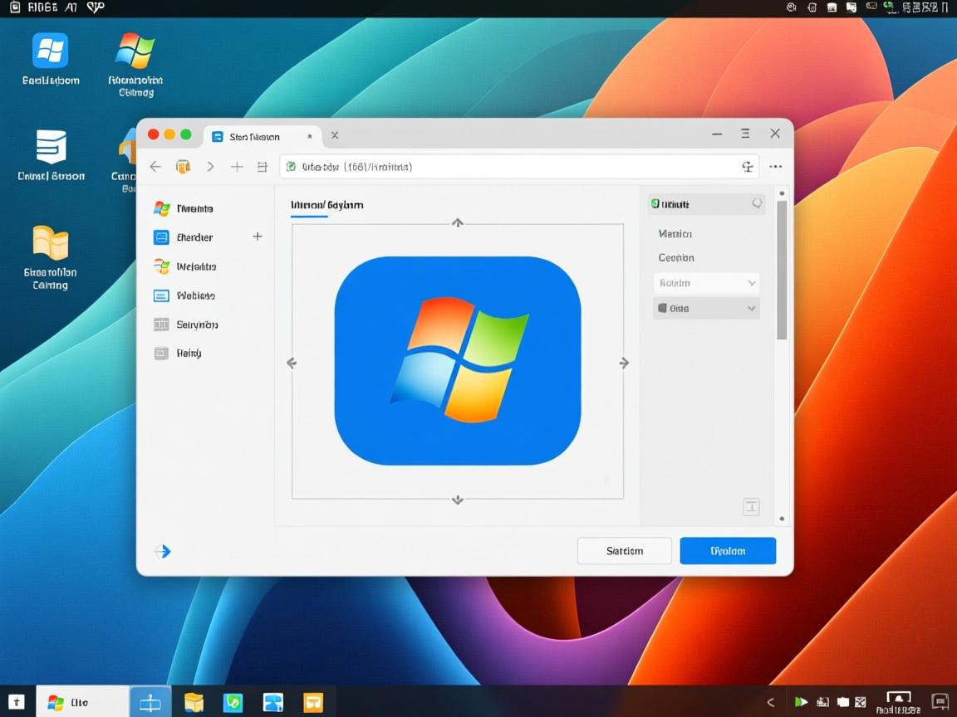Click the home icon in the address bar
The image size is (957, 717).
184,166
